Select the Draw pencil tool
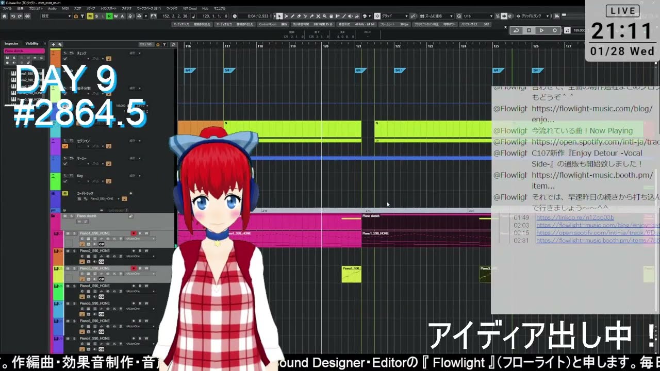This screenshot has width=660, height=371. click(x=292, y=16)
